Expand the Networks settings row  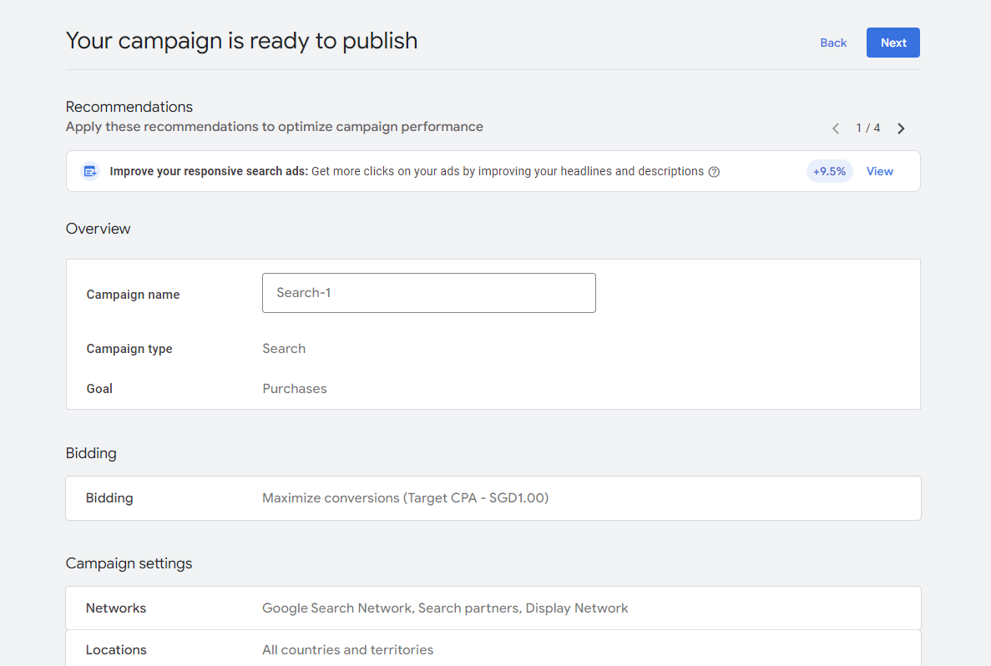point(493,608)
